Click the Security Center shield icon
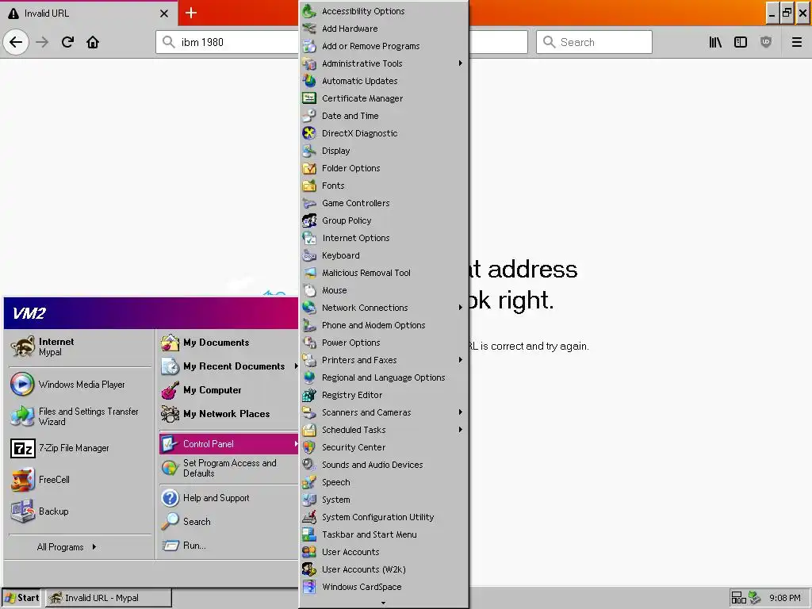 pos(309,447)
